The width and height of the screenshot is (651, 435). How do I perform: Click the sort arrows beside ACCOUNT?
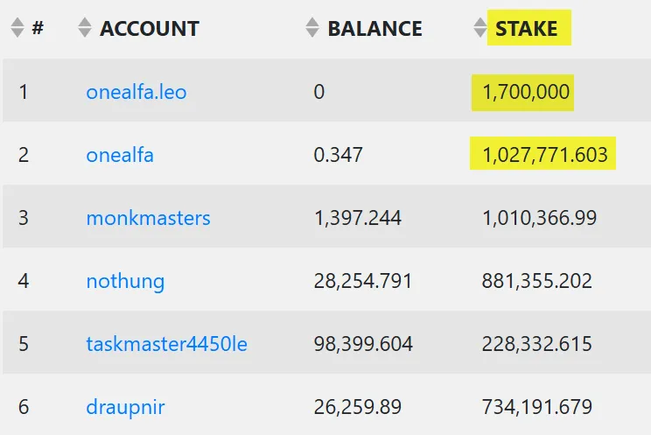[85, 28]
